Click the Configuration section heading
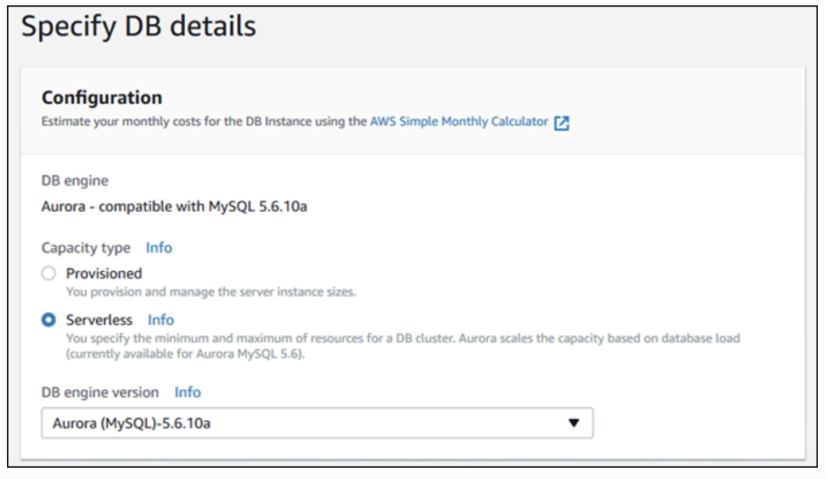This screenshot has width=827, height=479. pyautogui.click(x=102, y=97)
